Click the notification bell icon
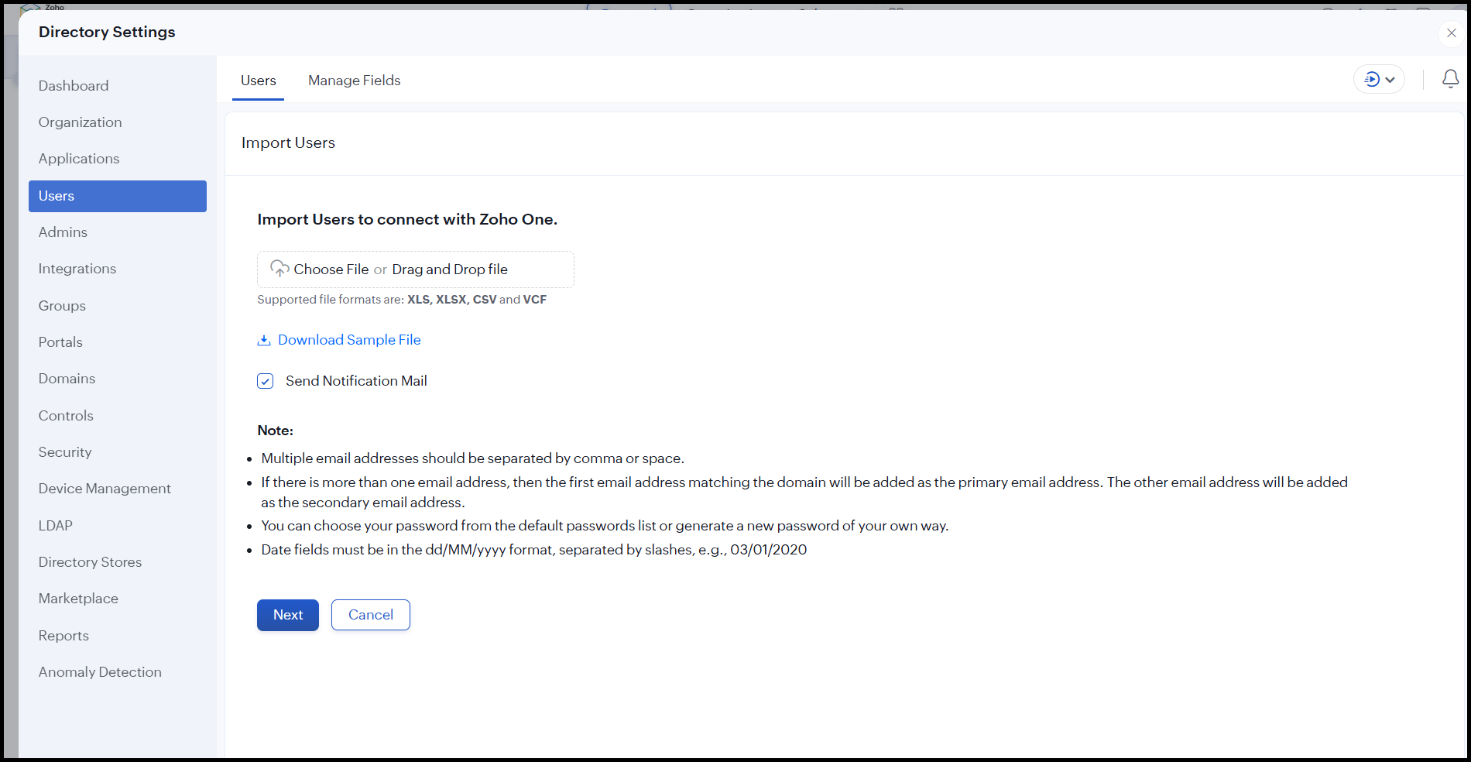 tap(1450, 79)
